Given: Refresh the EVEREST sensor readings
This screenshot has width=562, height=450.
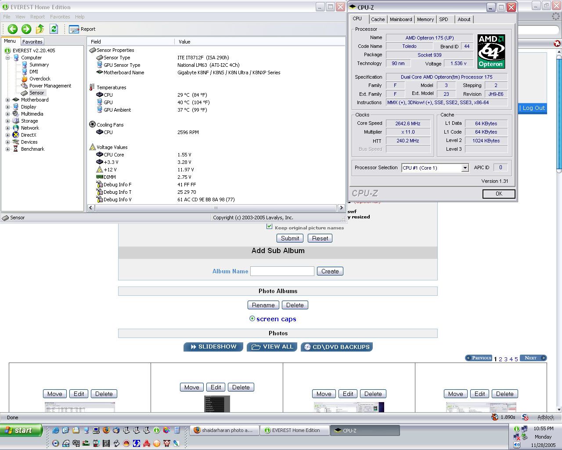Looking at the screenshot, I should pyautogui.click(x=54, y=29).
